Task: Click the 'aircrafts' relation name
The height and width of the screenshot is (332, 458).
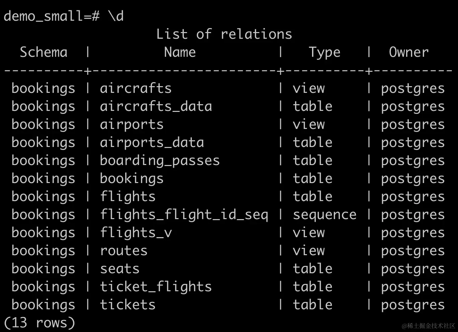Action: point(136,89)
